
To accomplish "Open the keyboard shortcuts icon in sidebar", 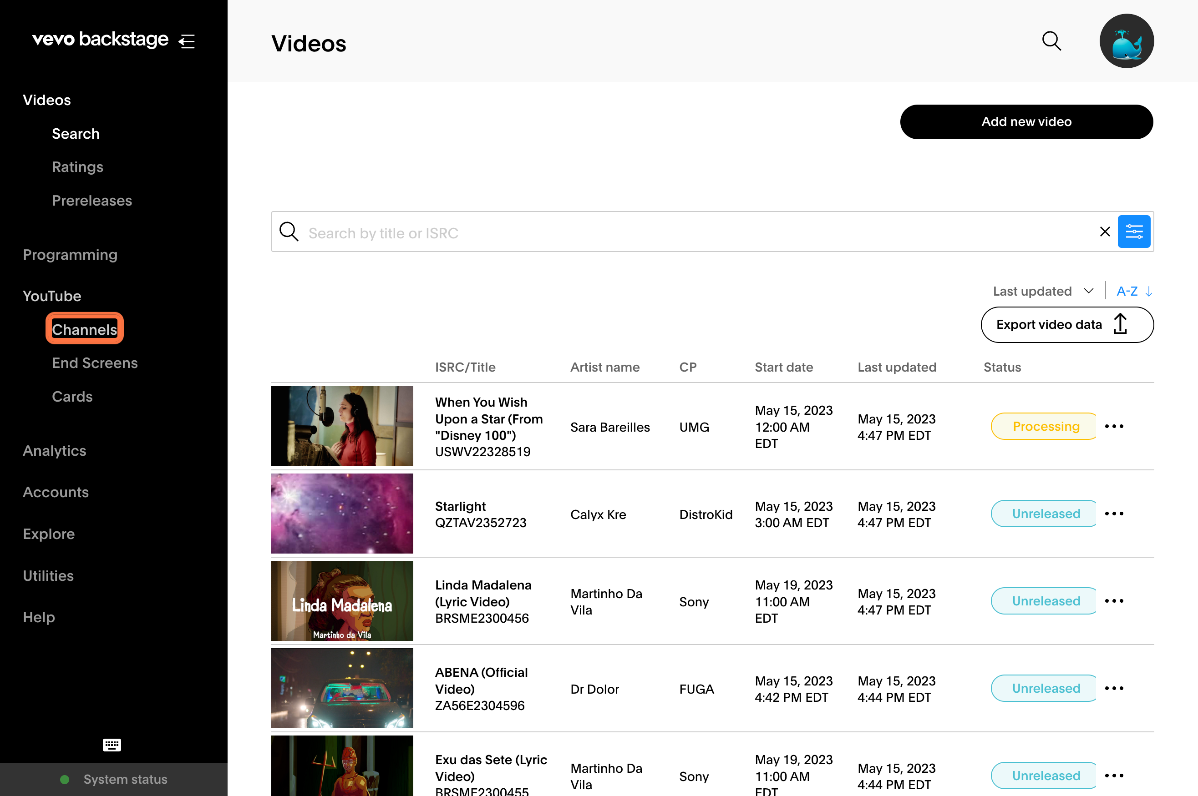I will [x=111, y=745].
